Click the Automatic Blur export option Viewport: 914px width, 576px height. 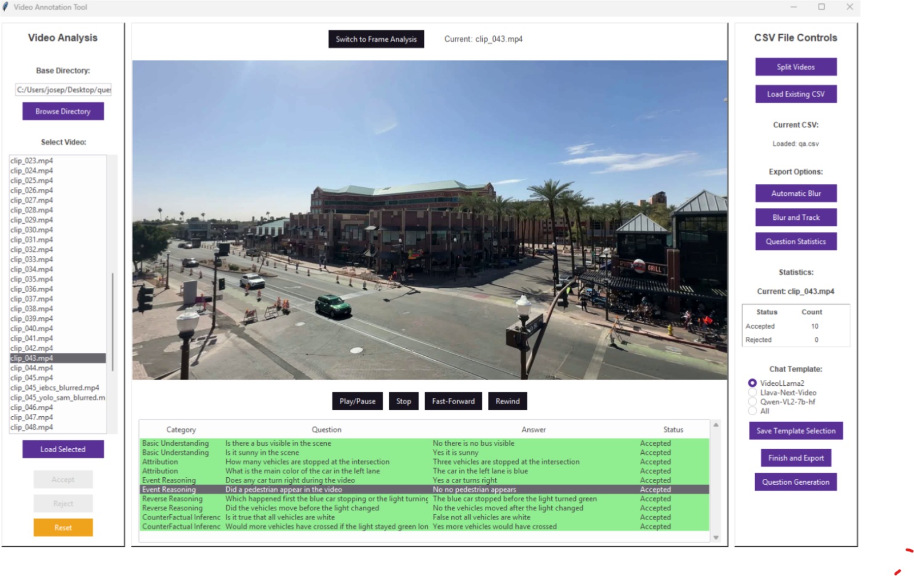[795, 194]
